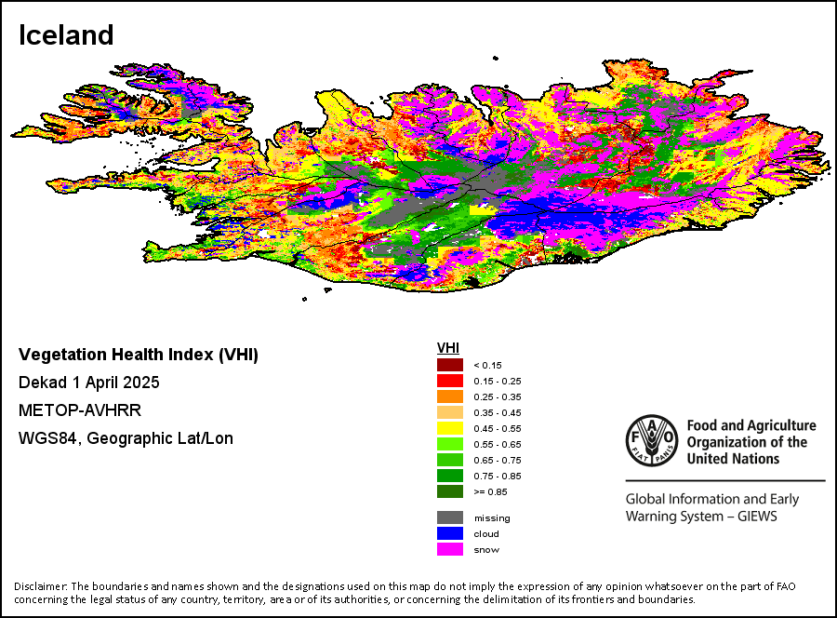Click the 0.55 - 0.65 legend label

(x=497, y=444)
